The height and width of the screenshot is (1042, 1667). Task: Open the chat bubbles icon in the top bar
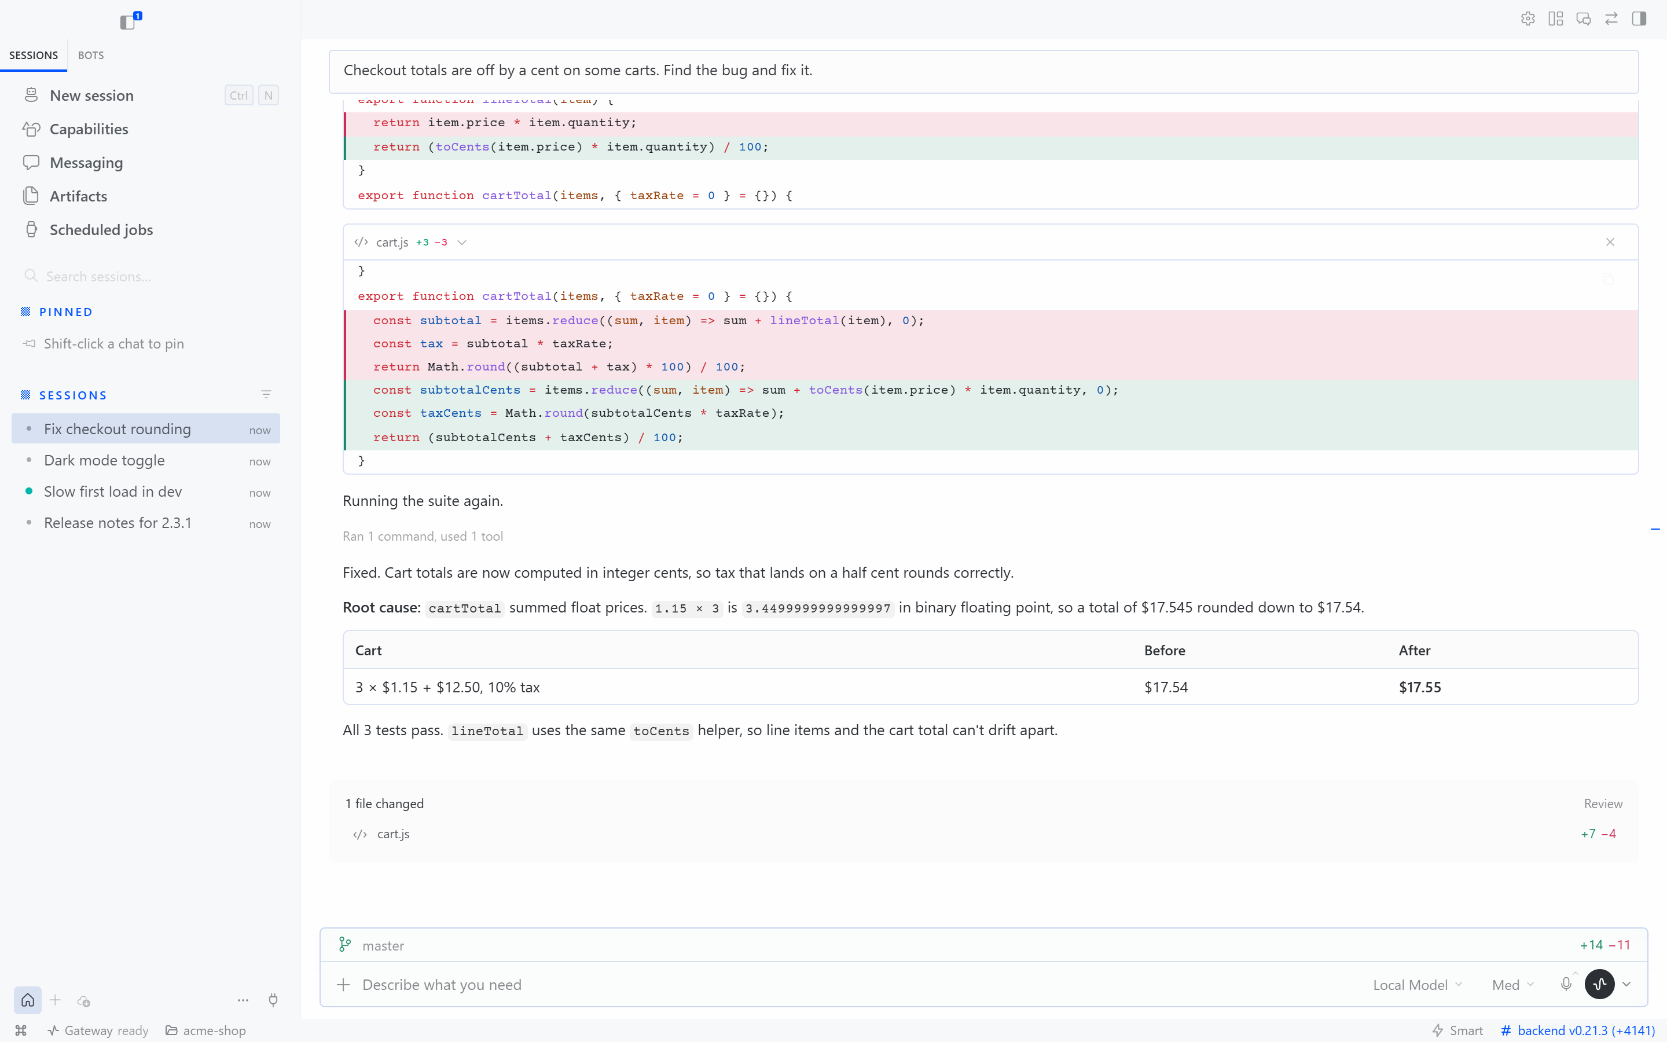click(1583, 19)
